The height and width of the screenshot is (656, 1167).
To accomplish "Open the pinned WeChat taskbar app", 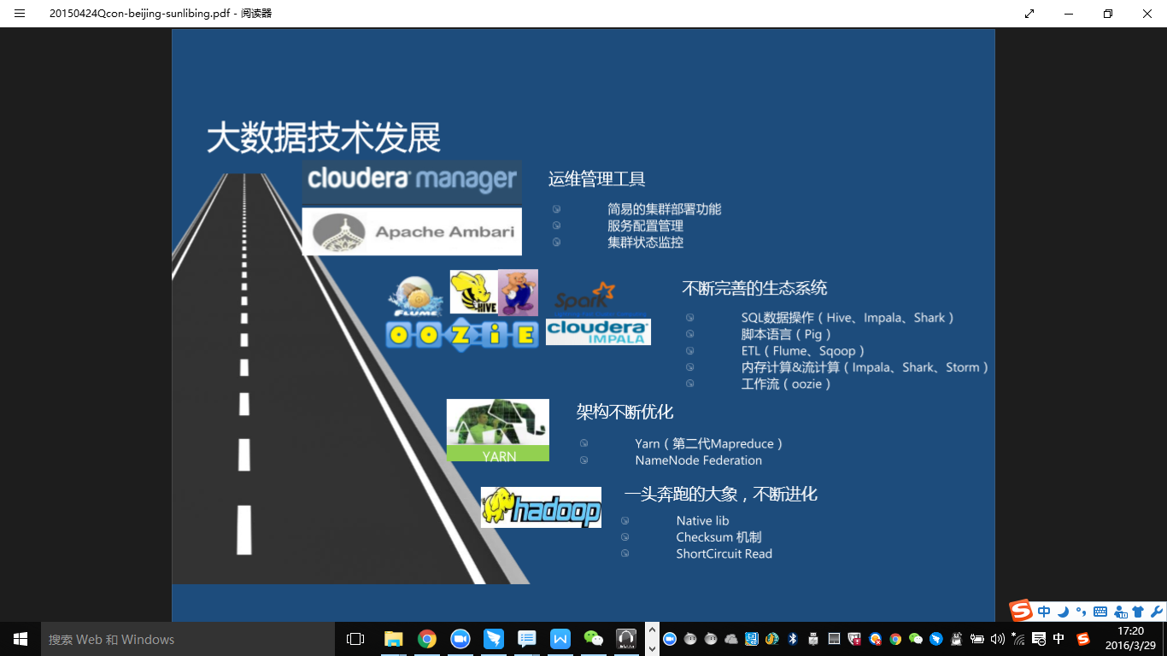I will click(x=594, y=639).
